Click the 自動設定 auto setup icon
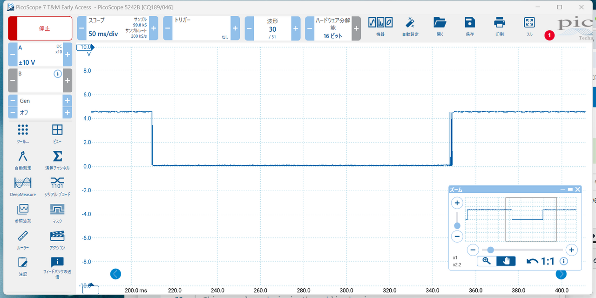The height and width of the screenshot is (298, 596). [x=410, y=26]
